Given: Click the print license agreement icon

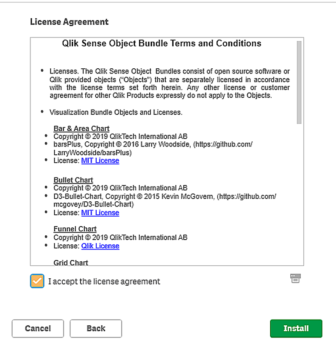Looking at the screenshot, I should click(x=296, y=278).
